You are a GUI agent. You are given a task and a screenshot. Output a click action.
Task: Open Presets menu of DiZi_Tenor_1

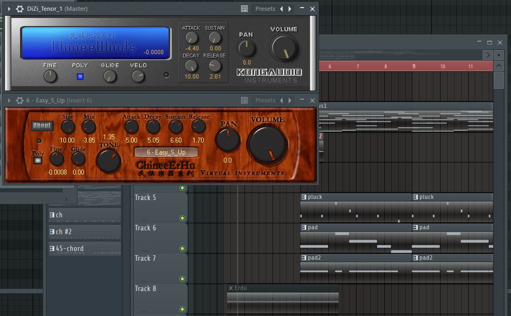click(265, 9)
